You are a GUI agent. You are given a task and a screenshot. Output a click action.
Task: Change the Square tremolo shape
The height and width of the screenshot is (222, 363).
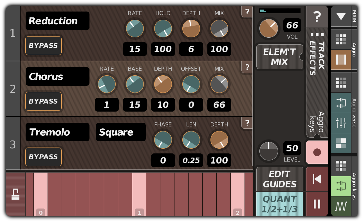point(121,132)
